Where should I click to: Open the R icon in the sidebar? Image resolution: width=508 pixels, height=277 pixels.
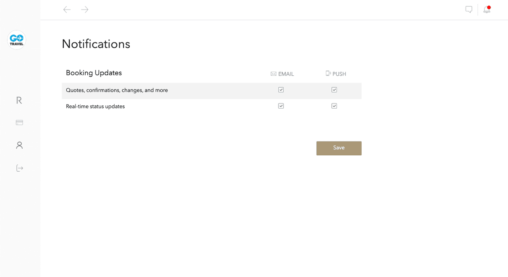(19, 100)
